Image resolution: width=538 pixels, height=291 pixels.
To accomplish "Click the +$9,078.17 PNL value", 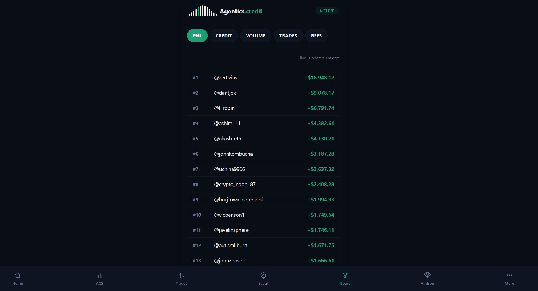I will [x=321, y=93].
